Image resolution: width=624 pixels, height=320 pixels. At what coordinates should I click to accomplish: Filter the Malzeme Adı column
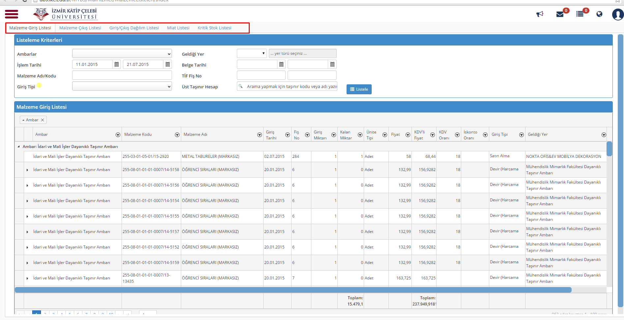(x=260, y=135)
